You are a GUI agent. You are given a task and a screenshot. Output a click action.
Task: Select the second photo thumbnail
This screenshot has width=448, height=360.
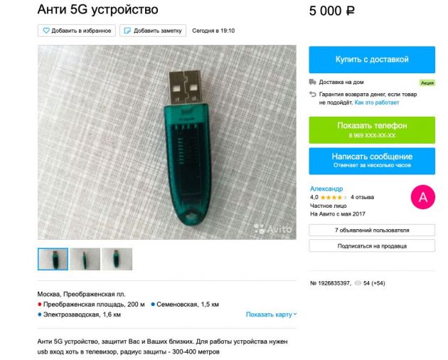point(85,259)
